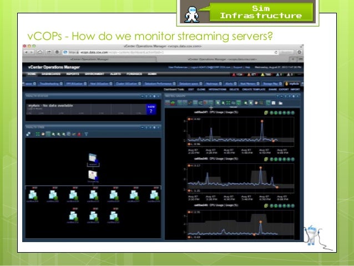Click the first arrows icon in Health Tree toolbar
354x266 pixels.
(x=28, y=134)
